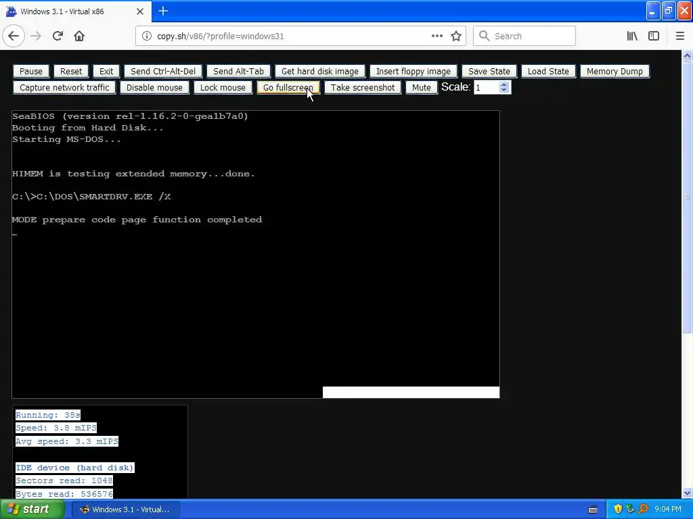Open page actions three-dot menu in address bar
Viewport: 693px width, 519px height.
437,36
